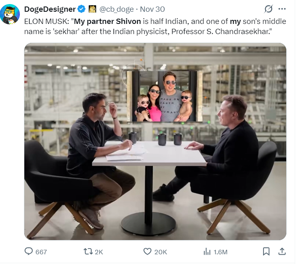Open the repost arrows menu
Viewport: 298px width, 264px height.
[x=88, y=251]
